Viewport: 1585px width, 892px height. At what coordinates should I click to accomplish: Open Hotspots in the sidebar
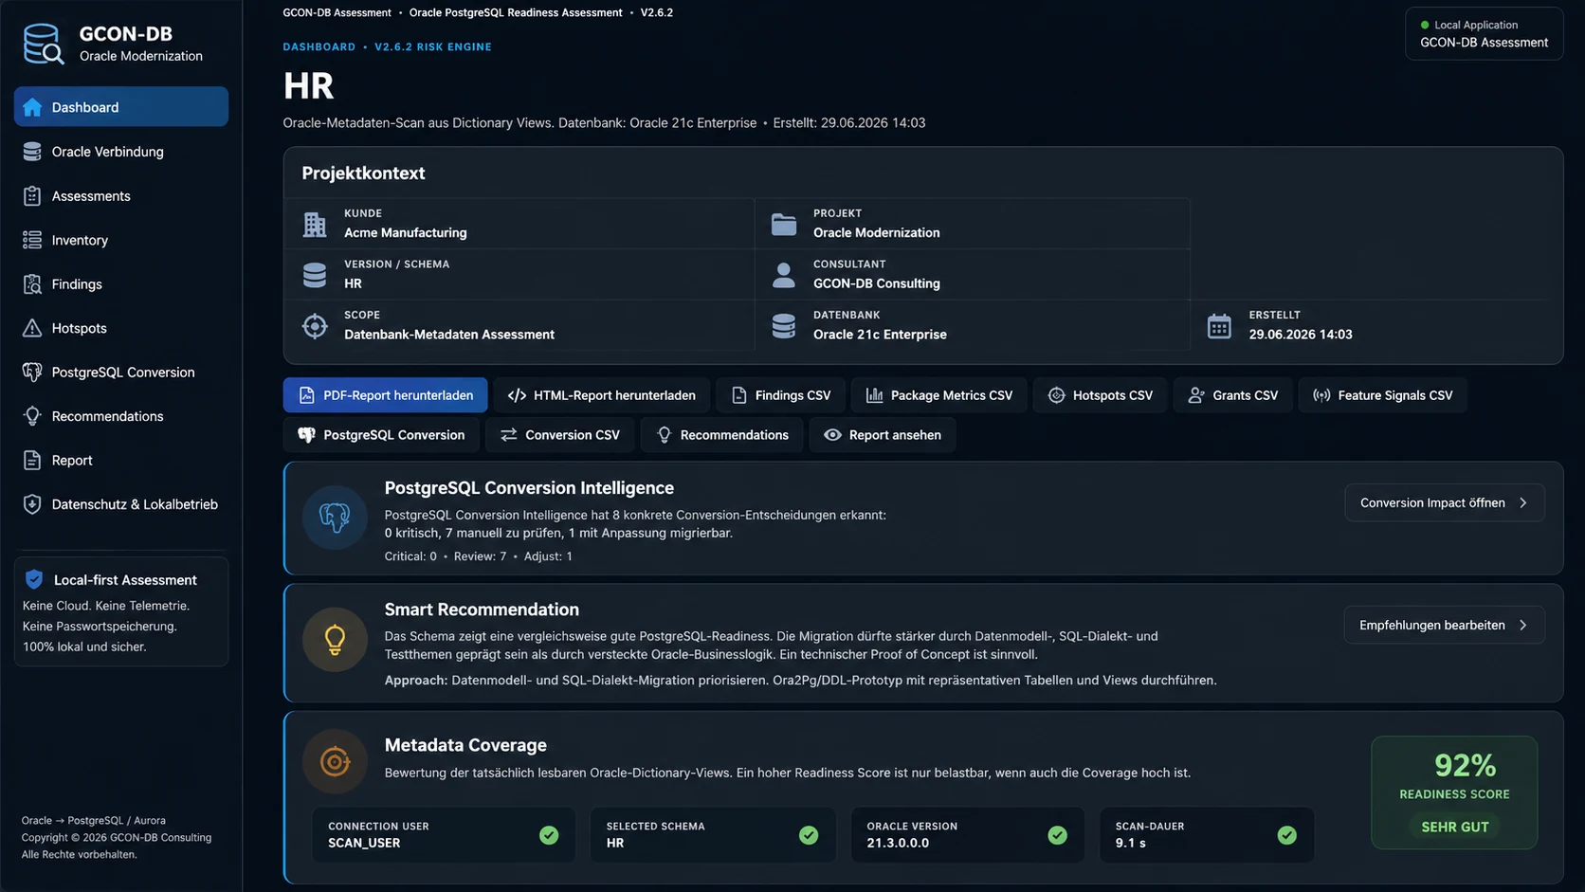[x=121, y=328]
